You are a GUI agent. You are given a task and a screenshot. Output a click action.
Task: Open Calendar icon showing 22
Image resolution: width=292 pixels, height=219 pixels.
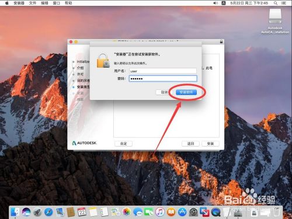click(x=82, y=212)
